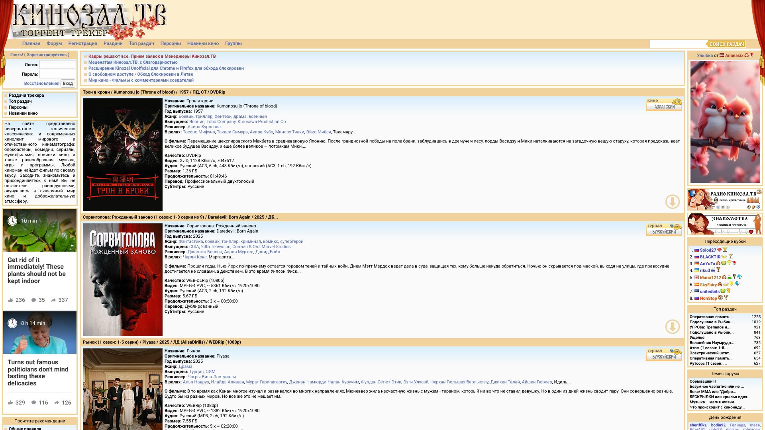
Task: Click download arrow for Трон в крови
Action: (x=672, y=202)
